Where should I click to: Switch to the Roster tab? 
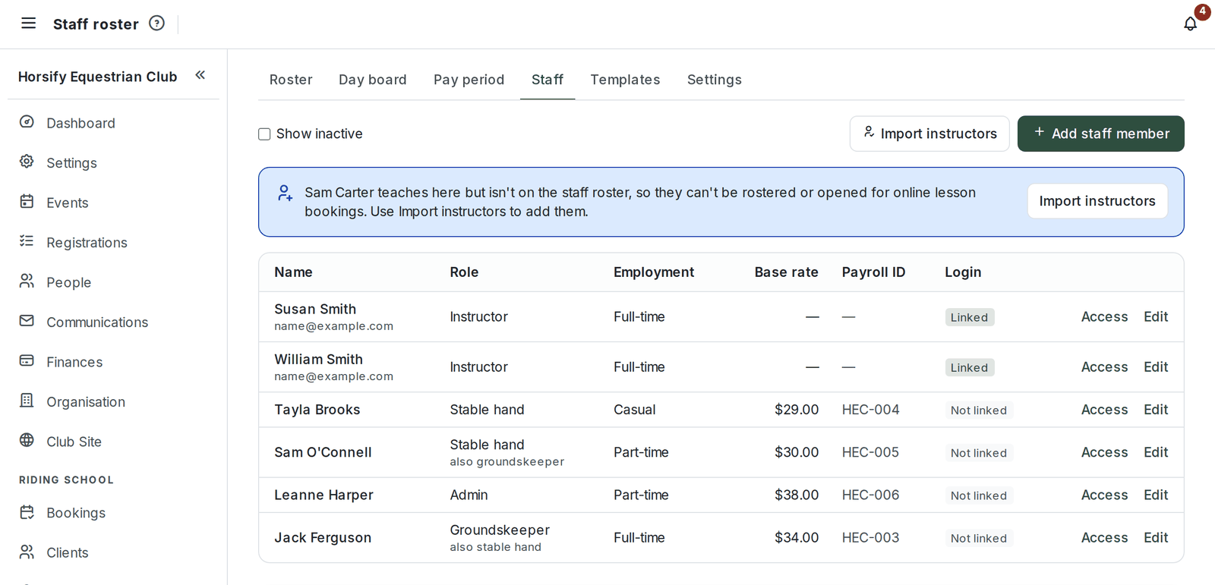pyautogui.click(x=291, y=80)
